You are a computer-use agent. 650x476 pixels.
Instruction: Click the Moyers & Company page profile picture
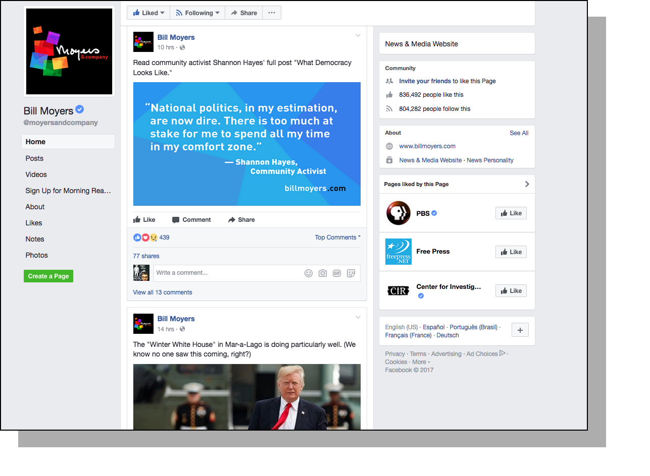(x=69, y=51)
